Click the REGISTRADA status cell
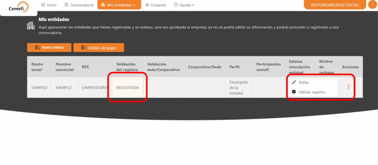The width and height of the screenshot is (378, 165). tap(127, 87)
